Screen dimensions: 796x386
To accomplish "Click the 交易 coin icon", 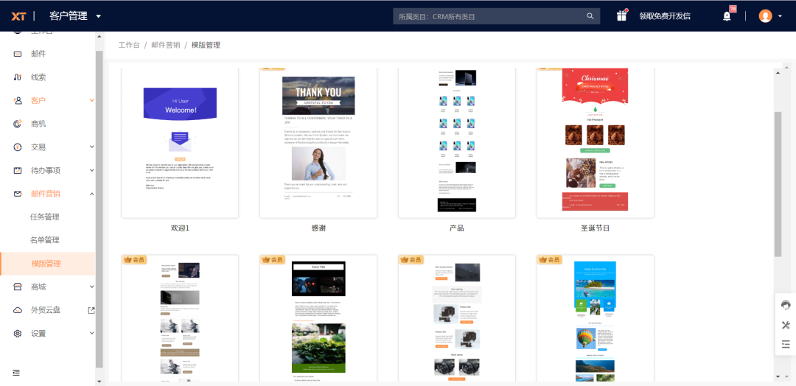I will pyautogui.click(x=18, y=147).
